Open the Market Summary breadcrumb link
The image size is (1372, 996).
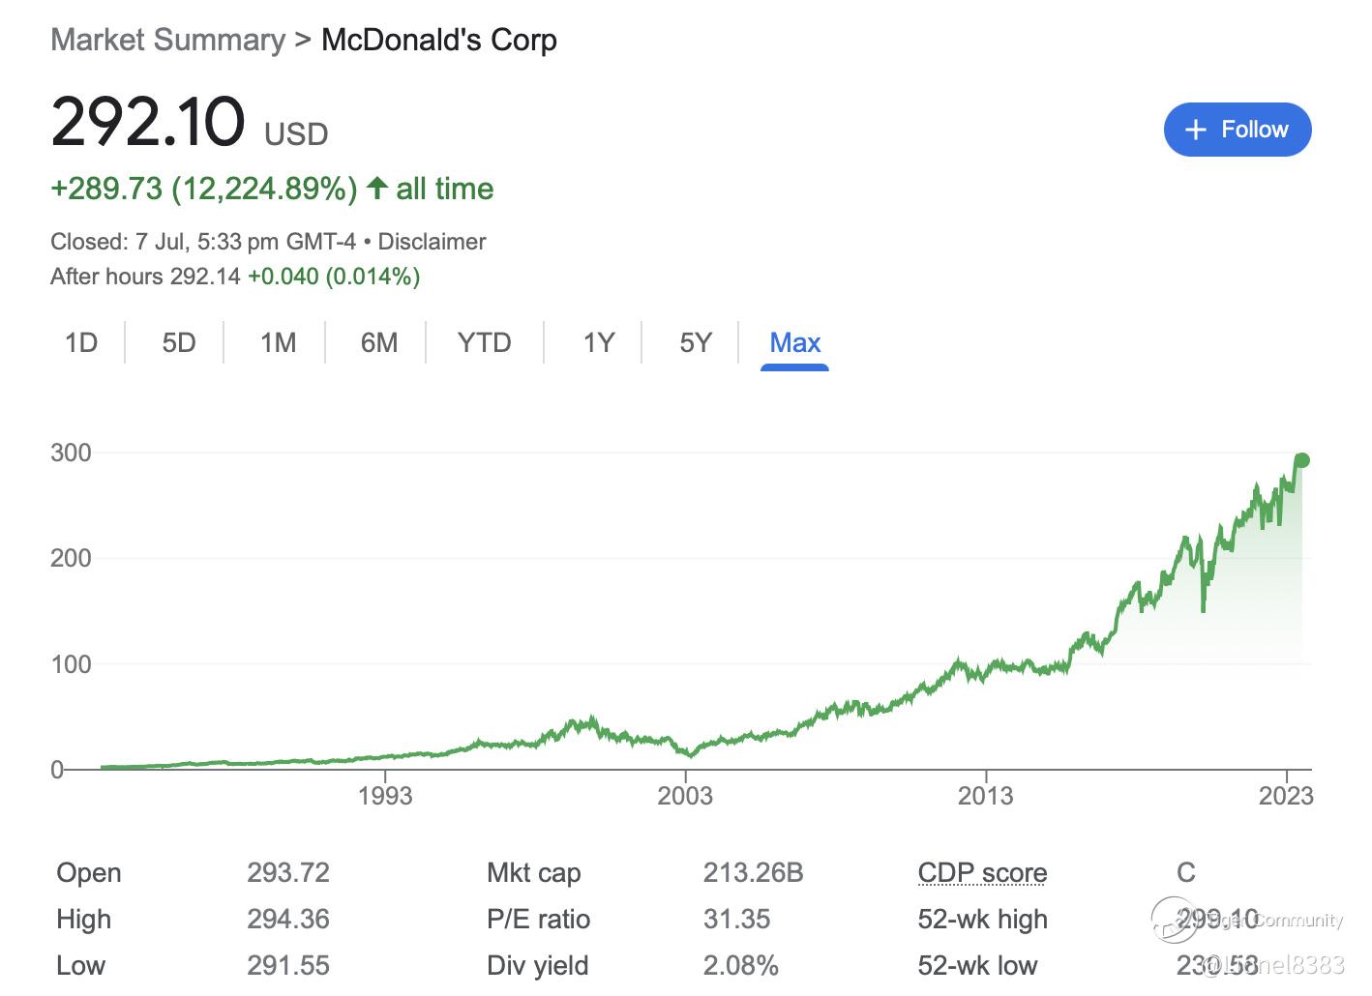pyautogui.click(x=167, y=41)
